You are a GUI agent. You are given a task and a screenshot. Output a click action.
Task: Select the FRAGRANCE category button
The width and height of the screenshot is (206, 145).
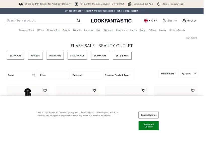pos(77,56)
